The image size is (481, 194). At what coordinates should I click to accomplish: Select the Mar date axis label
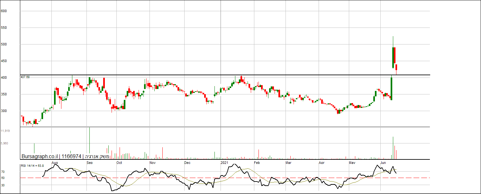[288, 163]
